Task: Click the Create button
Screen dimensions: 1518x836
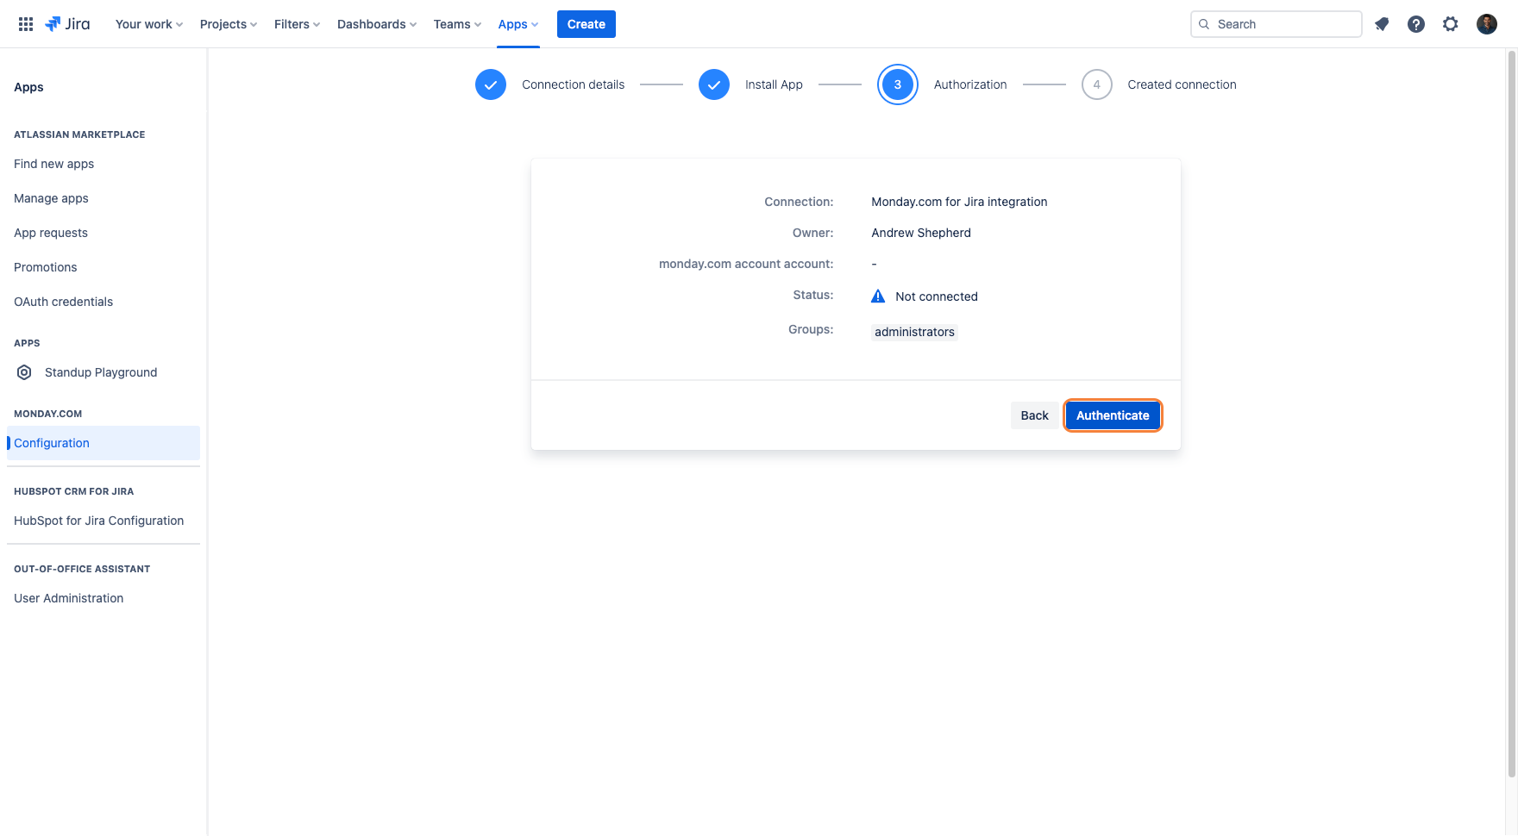Action: (586, 24)
